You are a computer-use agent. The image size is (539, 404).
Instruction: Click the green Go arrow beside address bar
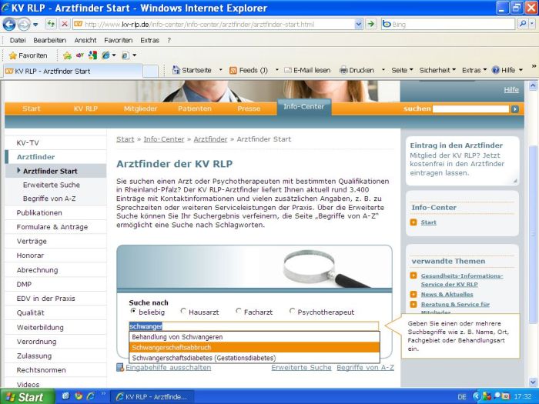click(x=370, y=24)
